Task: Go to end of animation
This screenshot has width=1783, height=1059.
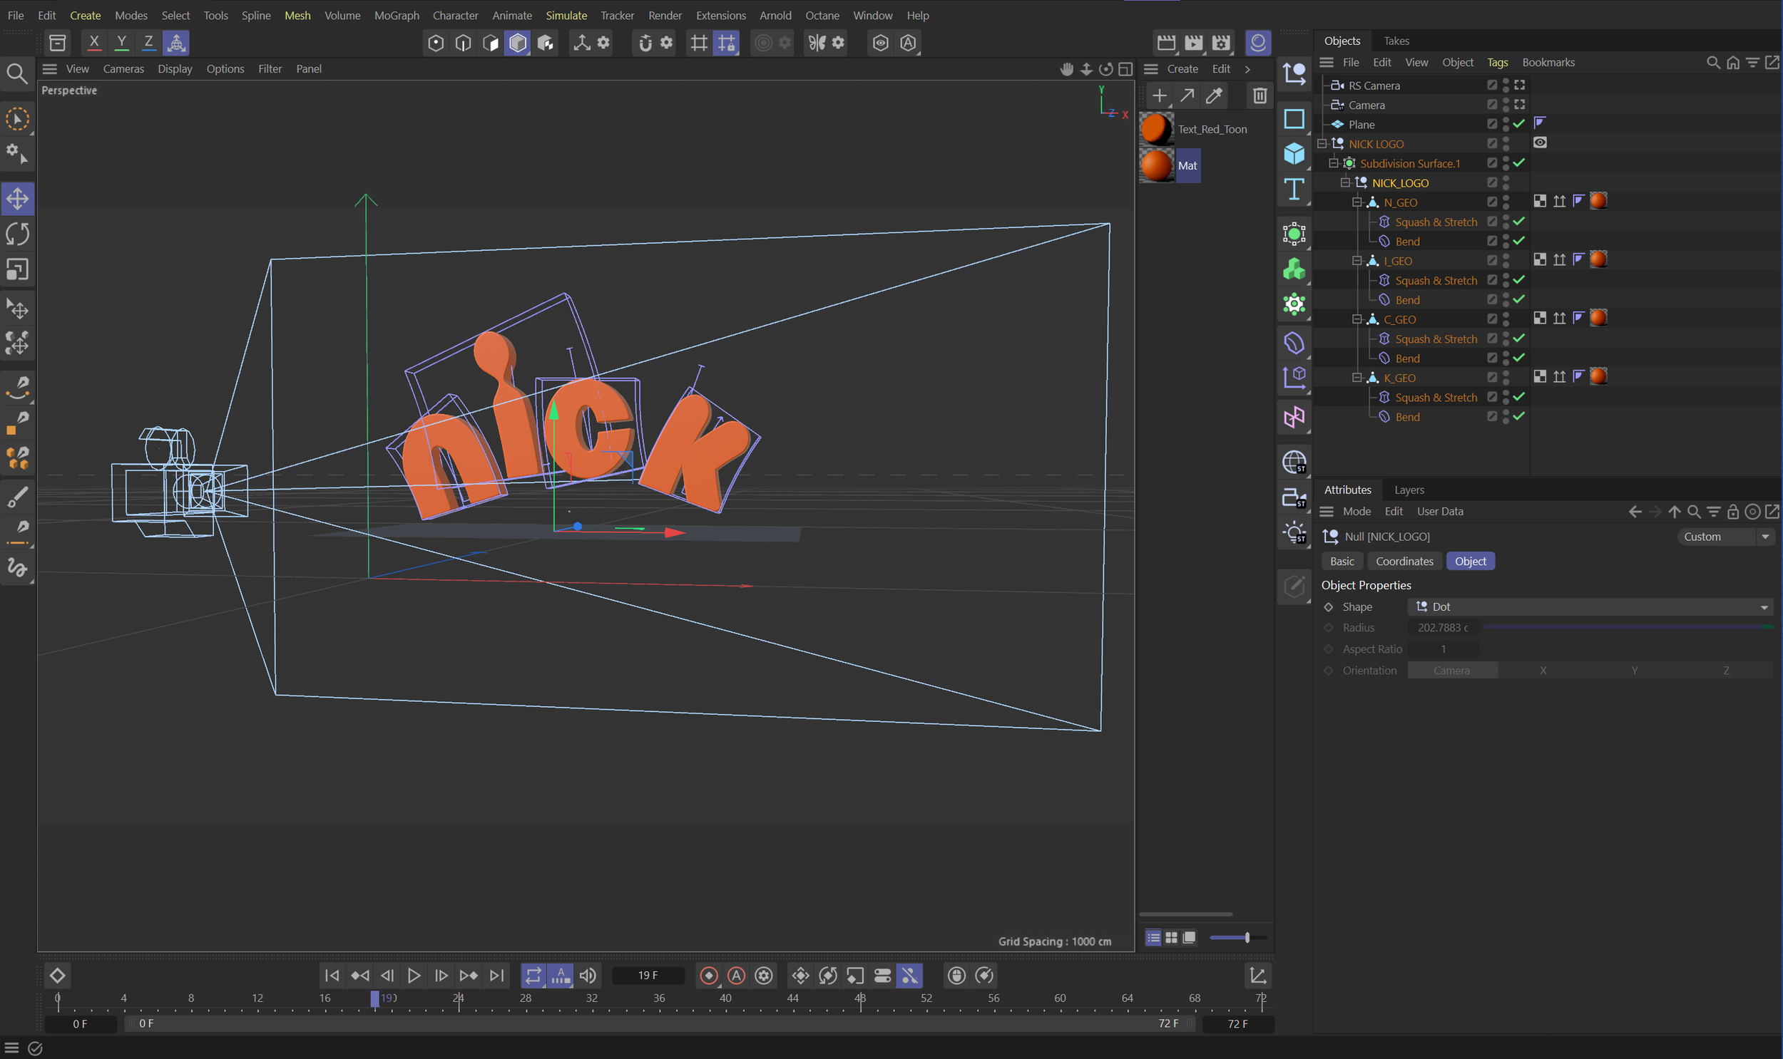Action: pyautogui.click(x=497, y=975)
